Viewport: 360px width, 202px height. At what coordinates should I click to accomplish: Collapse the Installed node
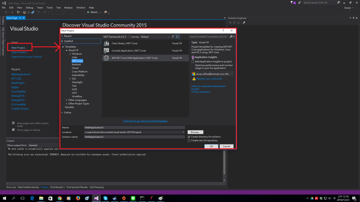tap(62, 41)
